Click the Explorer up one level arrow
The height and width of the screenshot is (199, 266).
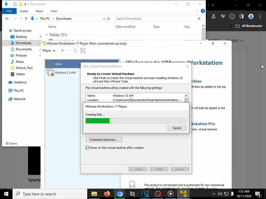pos(26,19)
